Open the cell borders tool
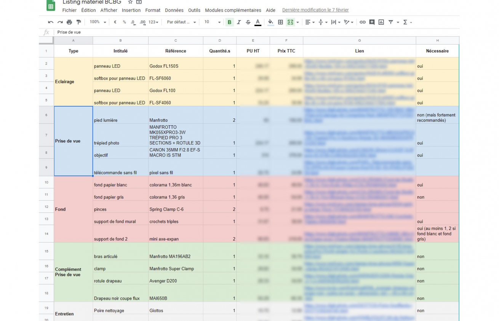The image size is (499, 321). 280,22
